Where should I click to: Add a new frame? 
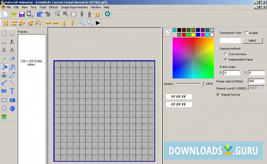[x=58, y=14]
